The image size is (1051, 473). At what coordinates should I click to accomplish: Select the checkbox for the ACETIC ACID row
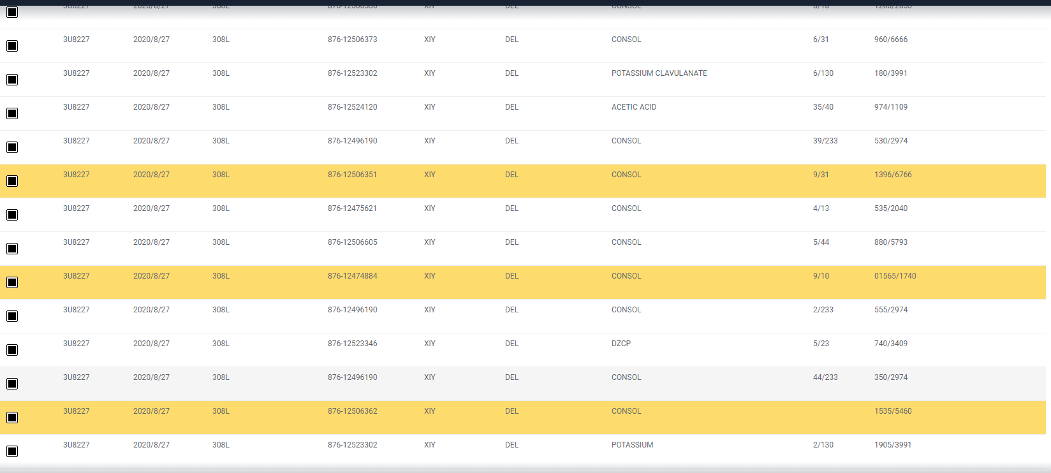click(12, 113)
